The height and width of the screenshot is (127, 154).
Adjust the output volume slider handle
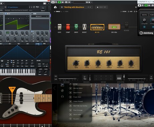pyautogui.click(x=144, y=79)
